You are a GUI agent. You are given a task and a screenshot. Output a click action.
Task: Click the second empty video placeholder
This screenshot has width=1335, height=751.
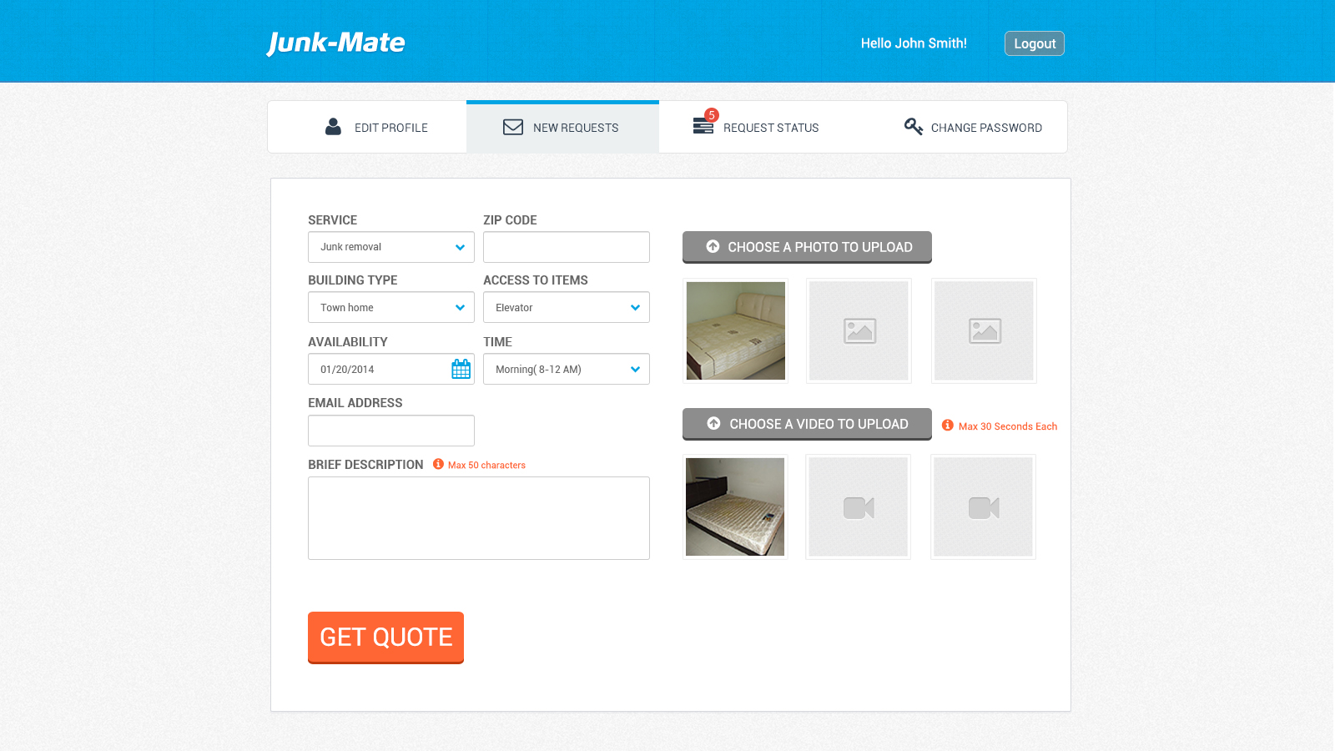pos(858,507)
